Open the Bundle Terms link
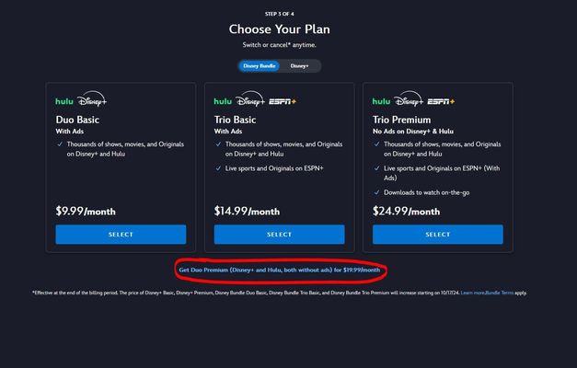 (x=499, y=293)
